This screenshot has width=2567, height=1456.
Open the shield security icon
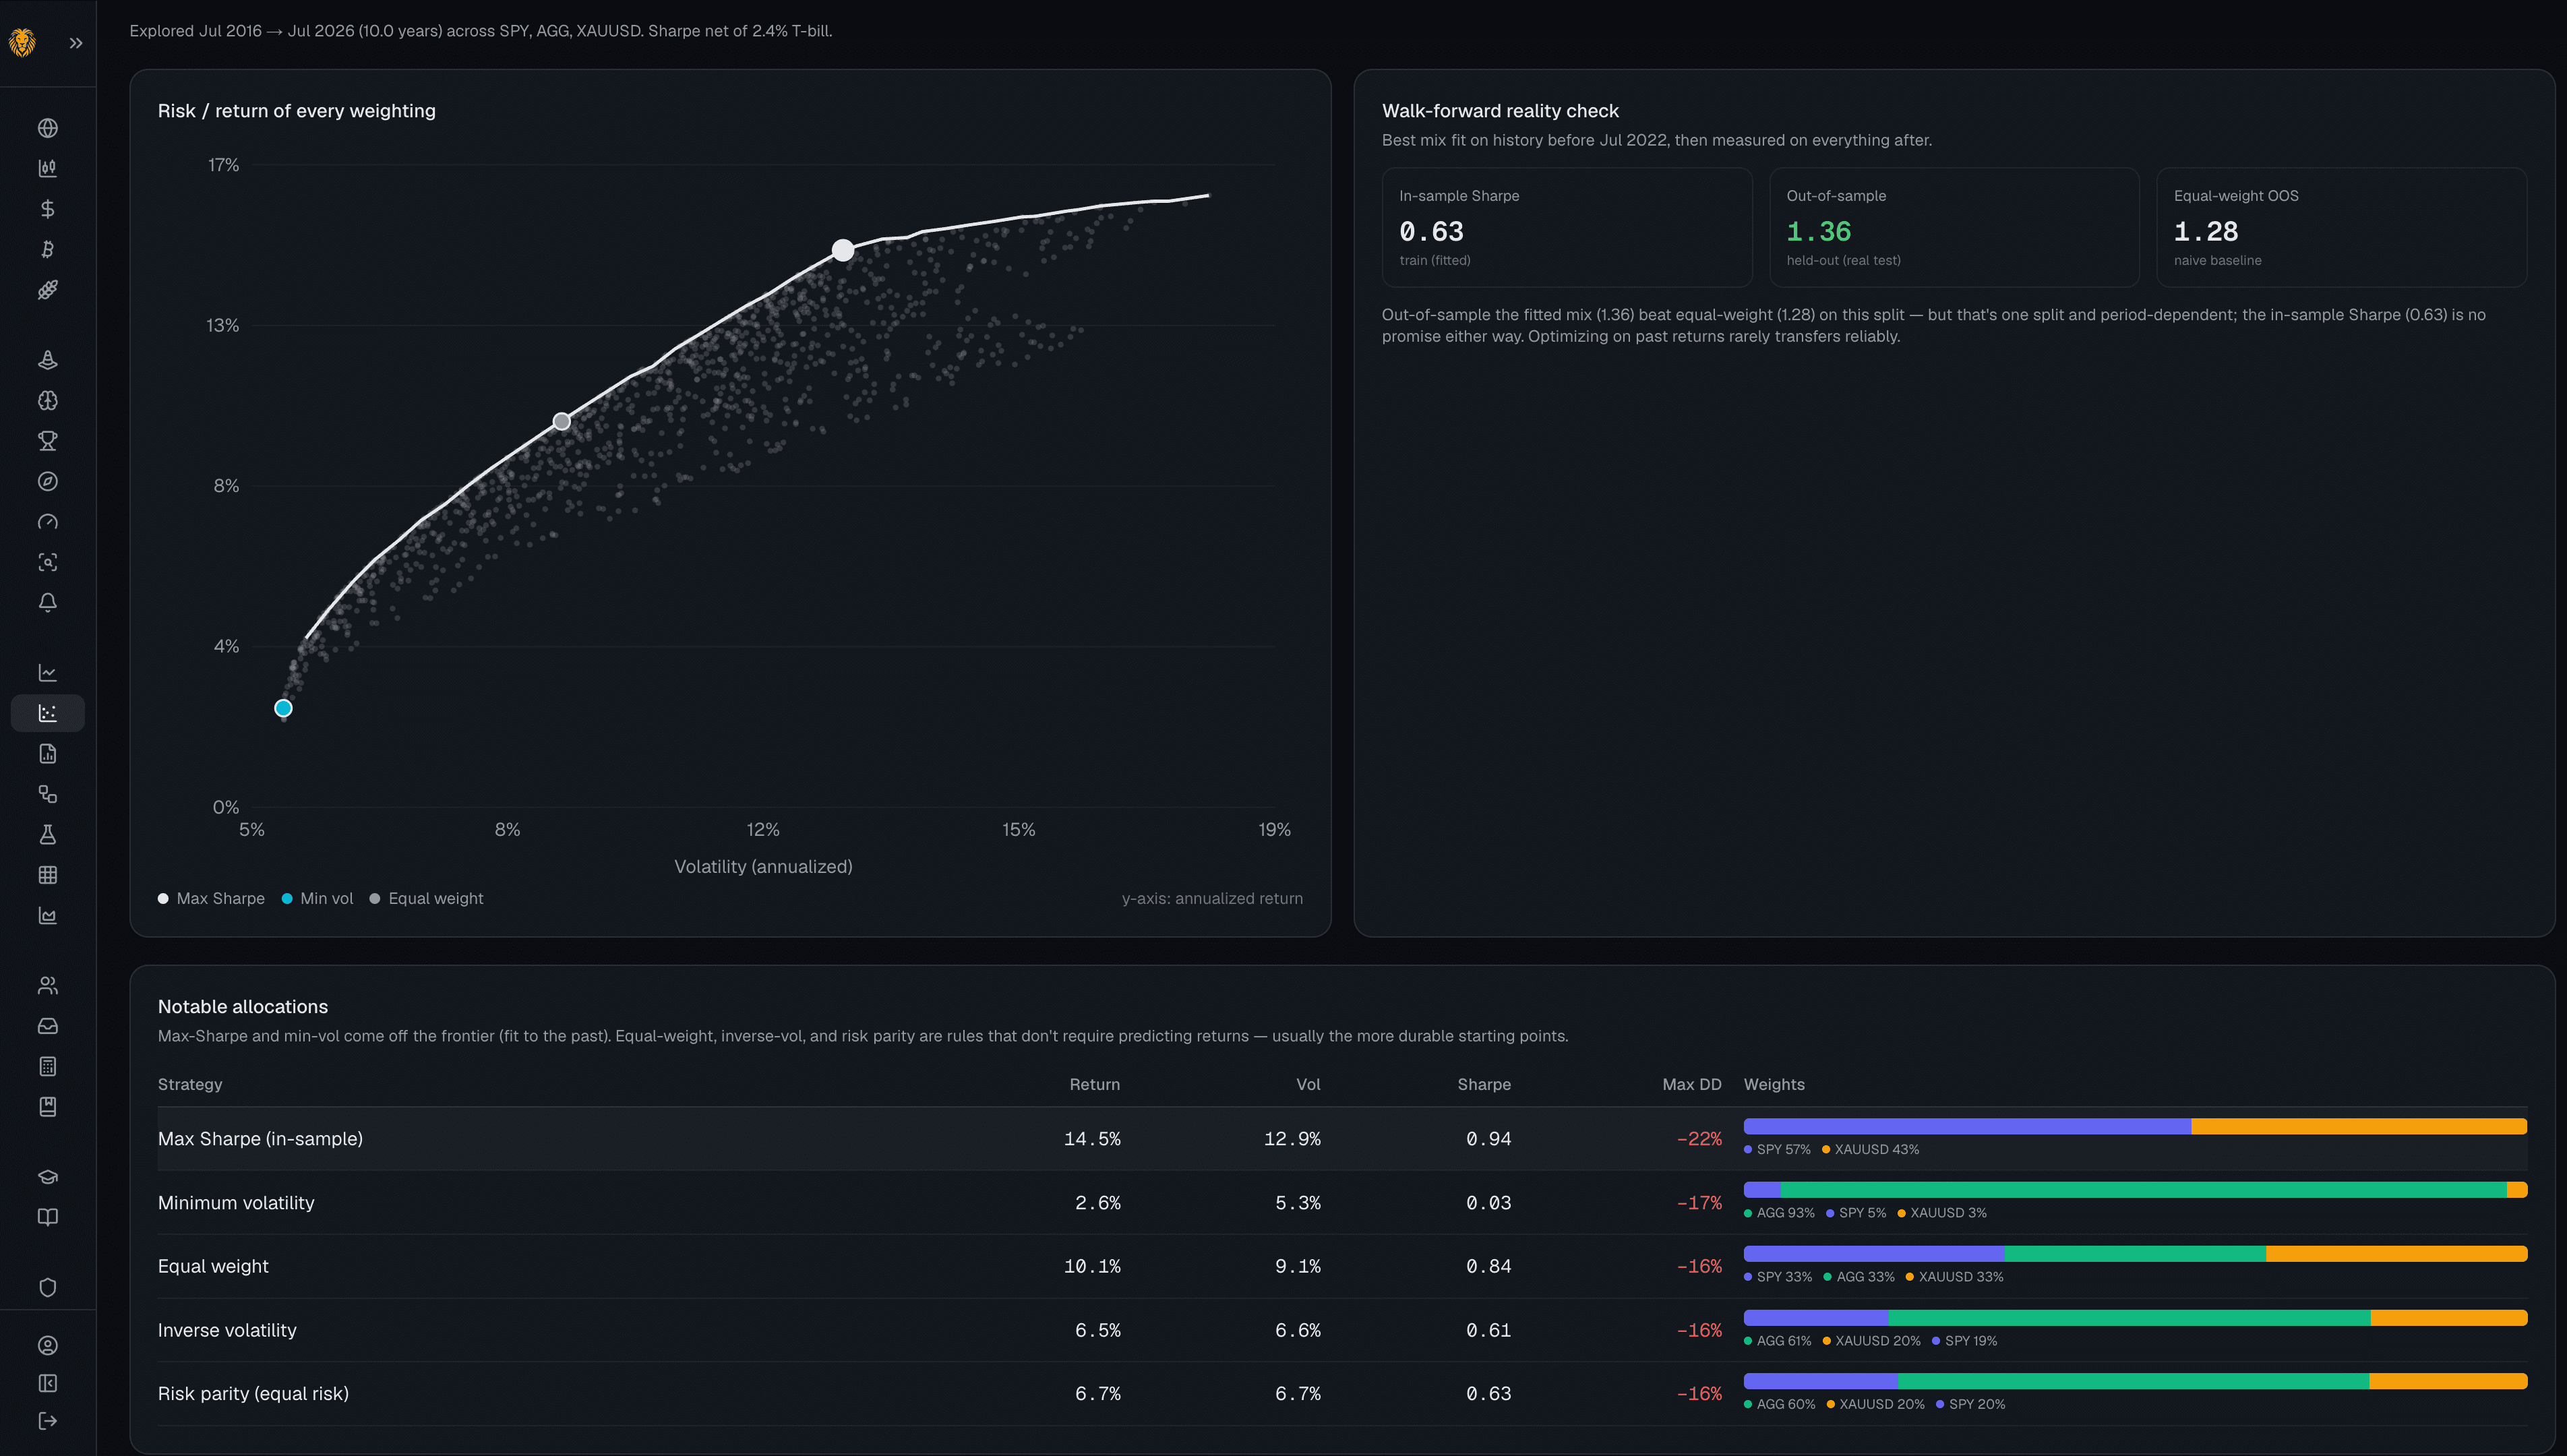tap(47, 1288)
